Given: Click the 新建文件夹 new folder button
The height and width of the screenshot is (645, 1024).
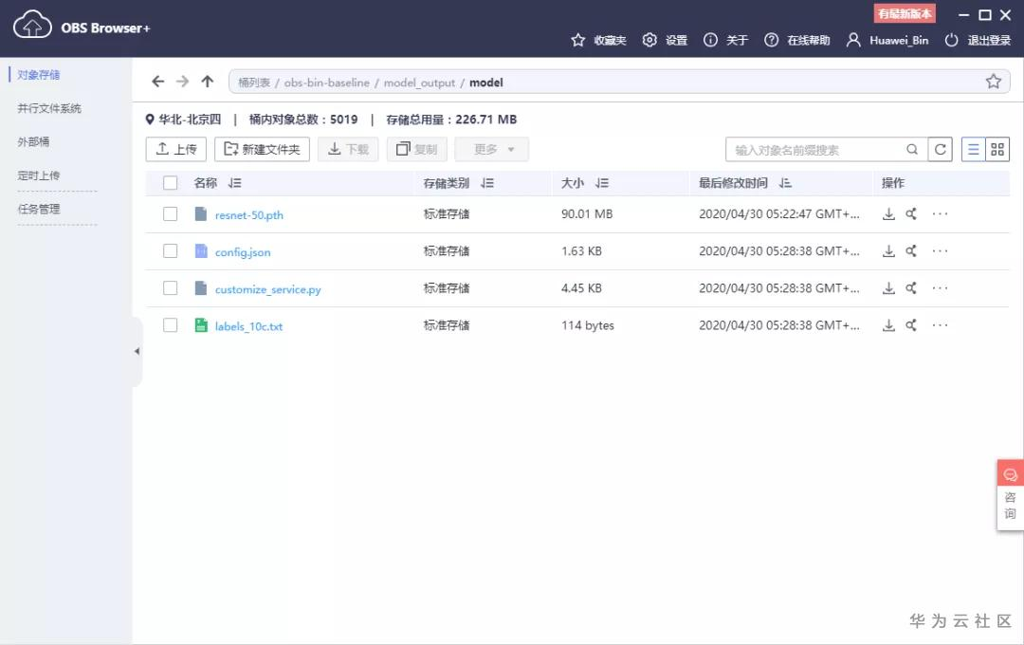Looking at the screenshot, I should [x=262, y=149].
